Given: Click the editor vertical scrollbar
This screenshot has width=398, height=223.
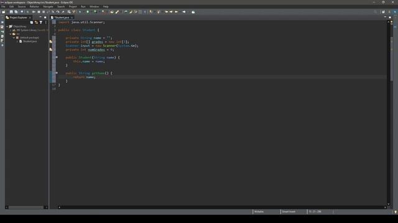Looking at the screenshot, I should (x=388, y=113).
